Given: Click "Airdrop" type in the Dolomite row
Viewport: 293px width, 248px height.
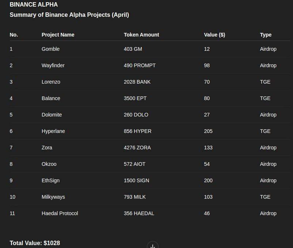Looking at the screenshot, I should pos(268,115).
